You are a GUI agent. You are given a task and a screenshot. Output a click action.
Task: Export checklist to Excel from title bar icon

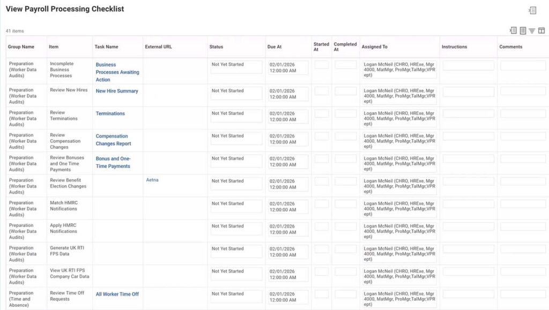[x=532, y=10]
